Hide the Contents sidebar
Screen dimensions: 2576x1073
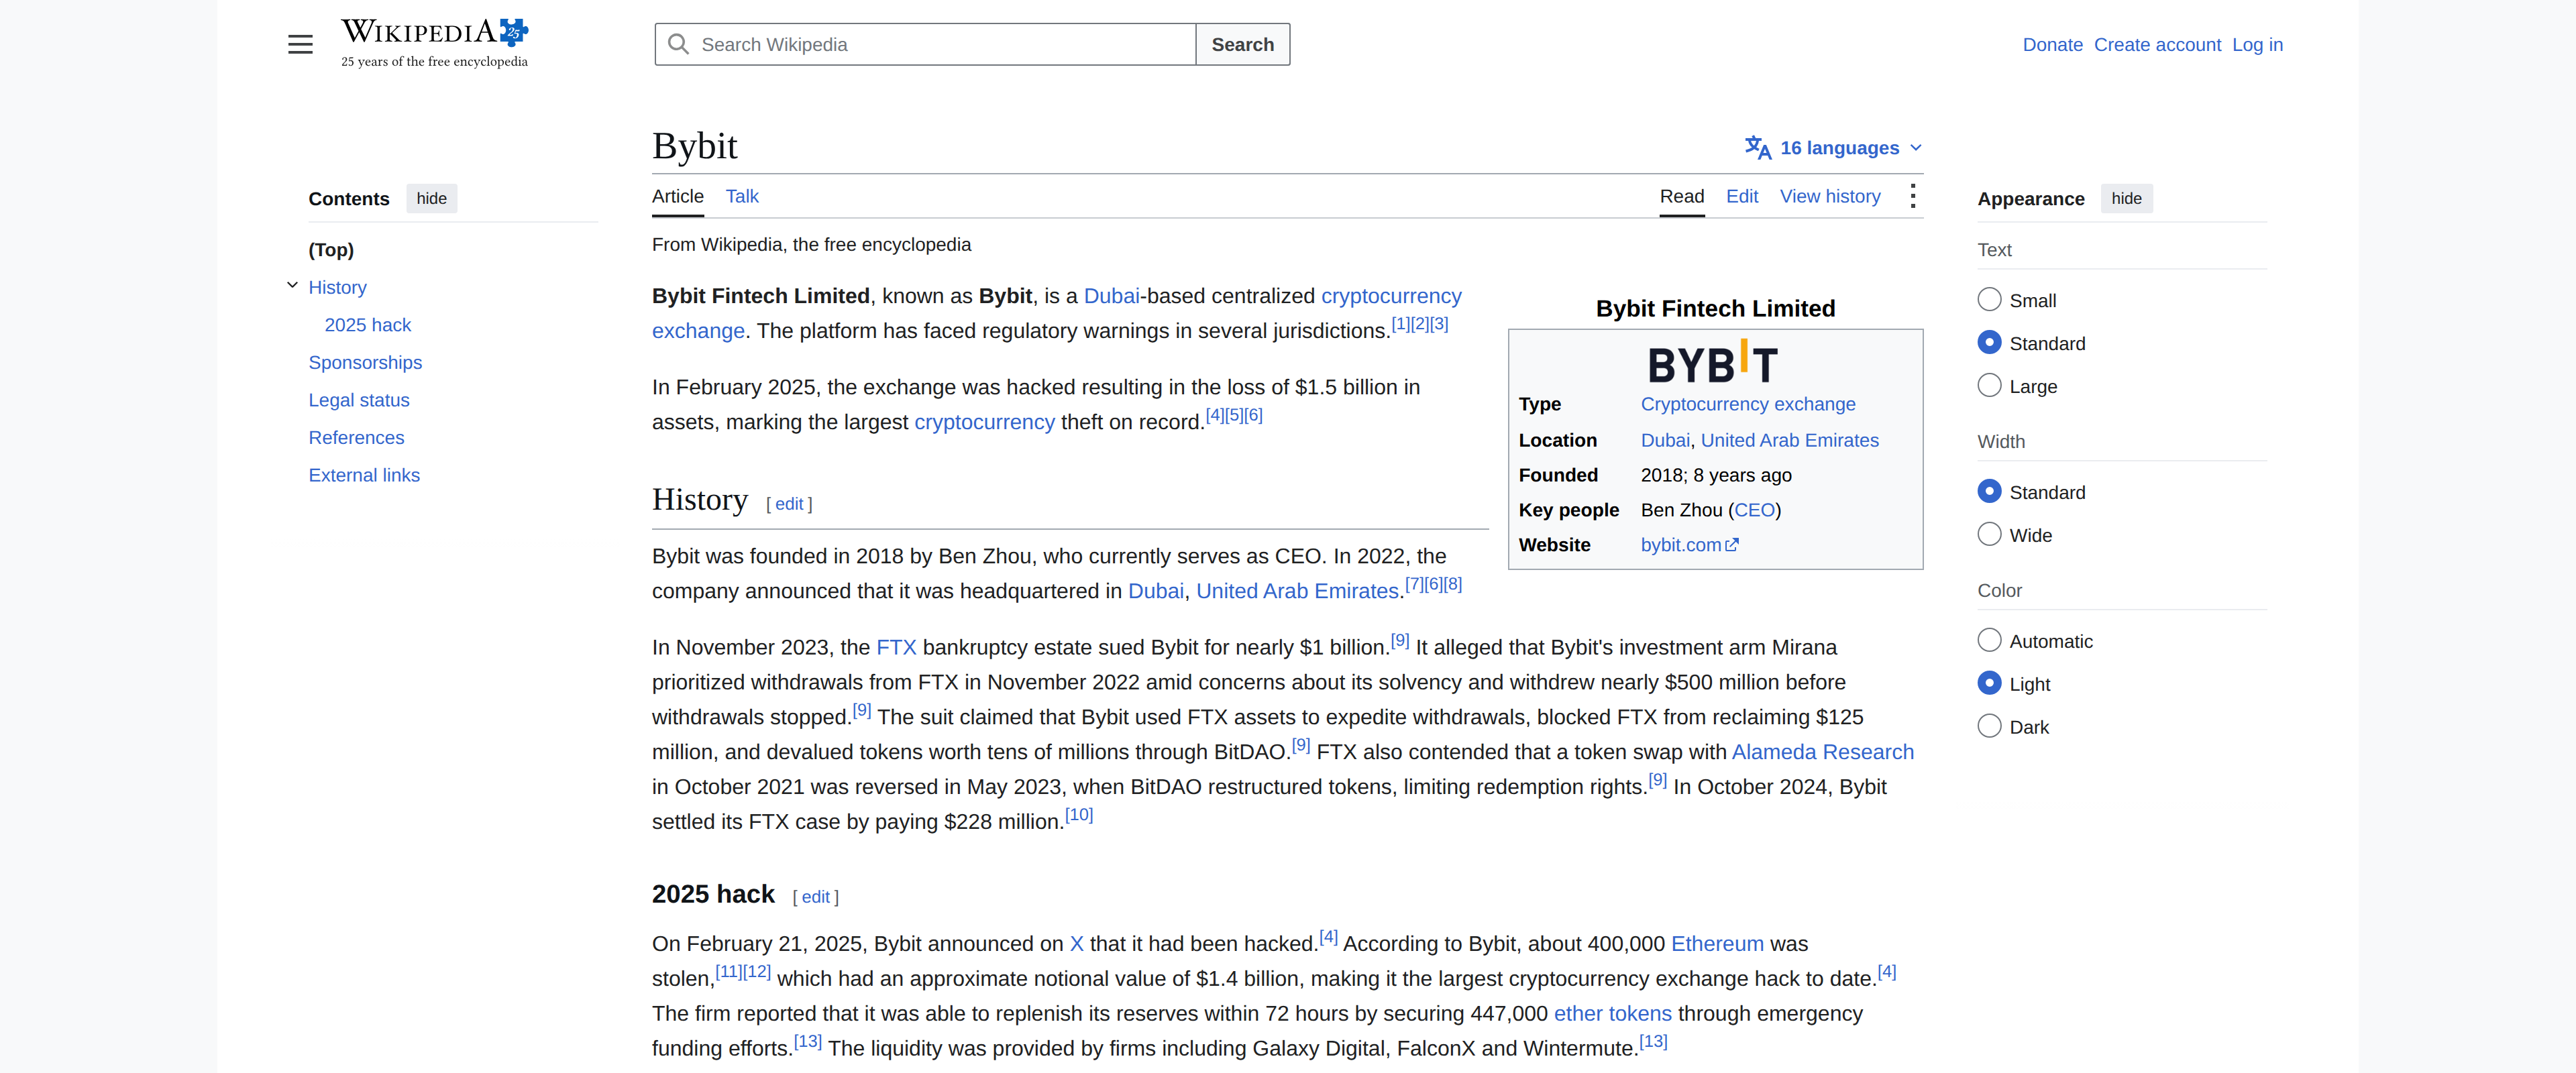coord(431,199)
